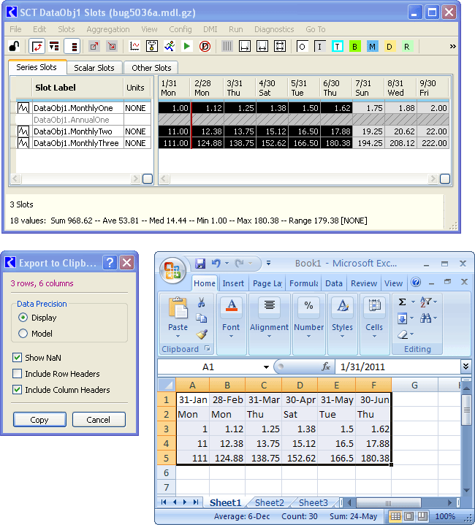Viewport: 475px width, 525px height.
Task: Open the Excel Insert ribbon tab
Action: [x=233, y=283]
